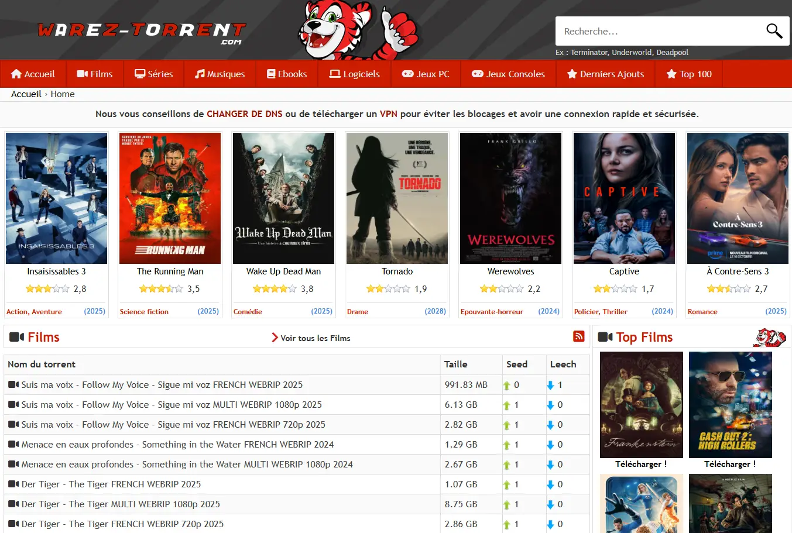Open the Werewolves movie poster
Viewport: 792px width, 533px height.
510,198
